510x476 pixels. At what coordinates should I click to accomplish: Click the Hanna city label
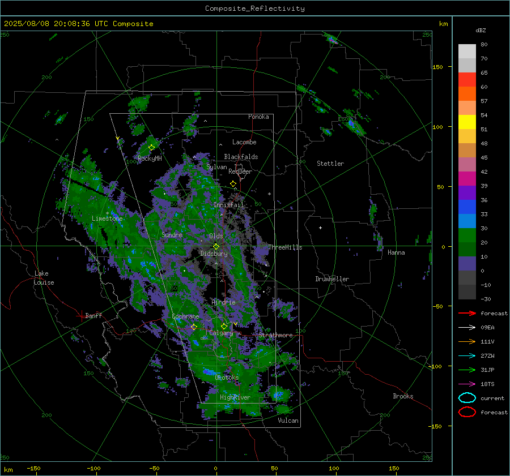396,252
